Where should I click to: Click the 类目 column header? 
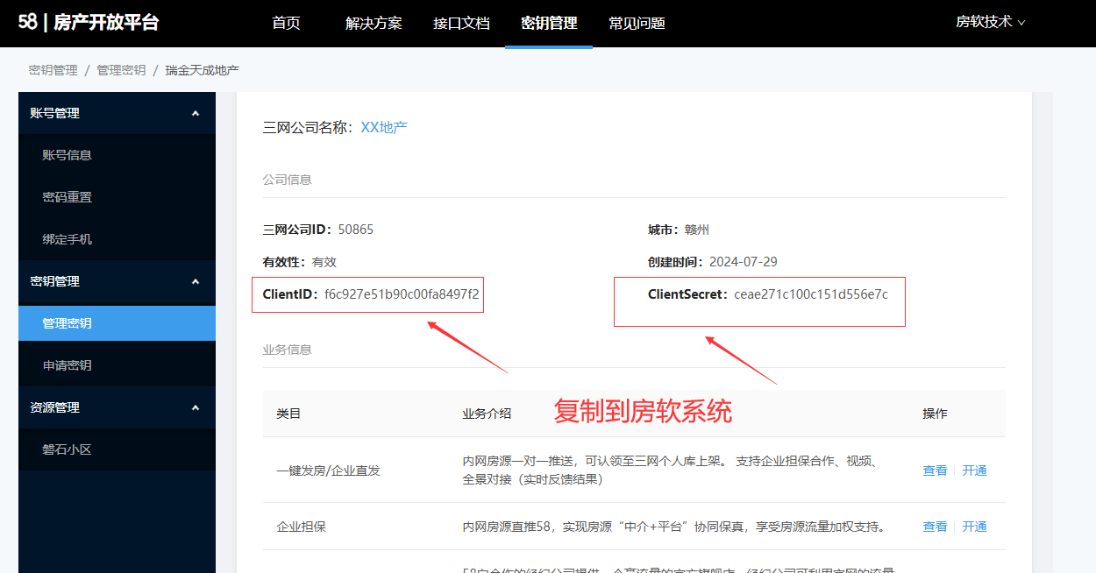click(x=288, y=414)
